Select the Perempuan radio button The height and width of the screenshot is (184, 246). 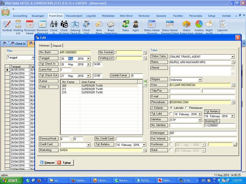click(186, 108)
